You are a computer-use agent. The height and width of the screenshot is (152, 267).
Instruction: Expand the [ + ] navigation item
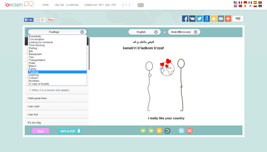pyautogui.click(x=126, y=5)
